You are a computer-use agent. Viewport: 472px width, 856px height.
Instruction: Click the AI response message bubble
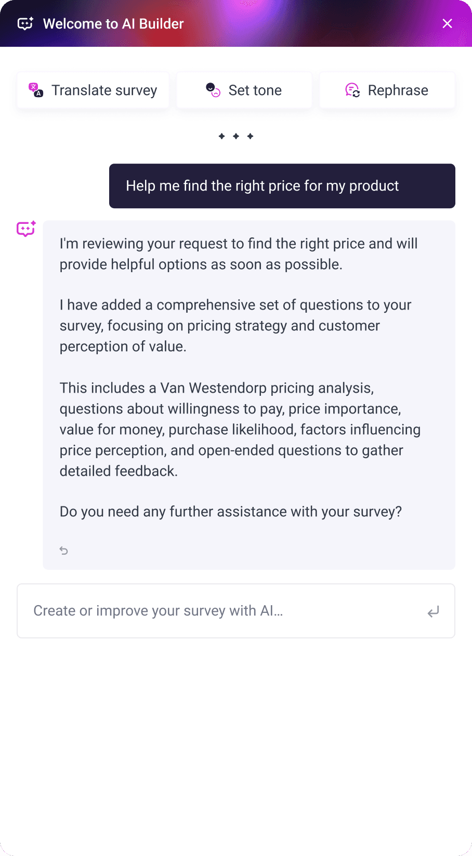click(248, 395)
